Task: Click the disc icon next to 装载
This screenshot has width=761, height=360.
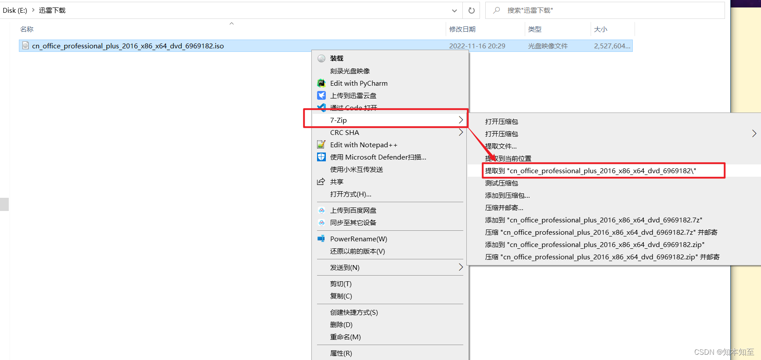Action: click(321, 58)
